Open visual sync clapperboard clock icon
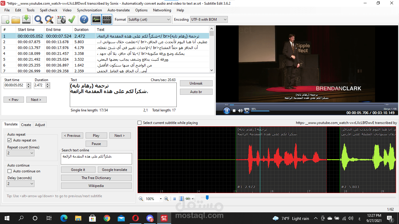The image size is (399, 224). (61, 20)
